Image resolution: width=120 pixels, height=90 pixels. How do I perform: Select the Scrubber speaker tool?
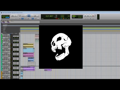point(35,16)
